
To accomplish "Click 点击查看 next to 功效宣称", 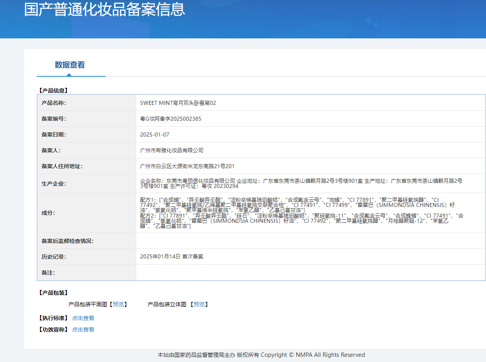I will coord(83,330).
